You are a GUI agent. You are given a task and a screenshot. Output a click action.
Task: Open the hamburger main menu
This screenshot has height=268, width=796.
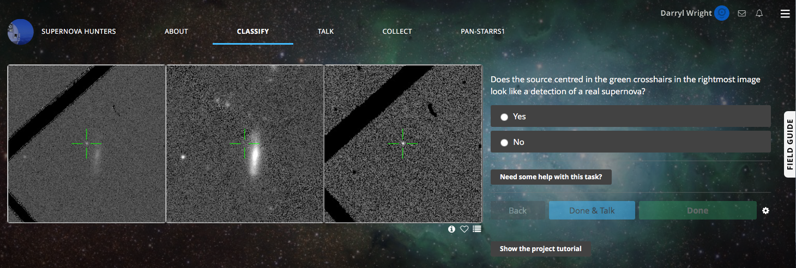coord(785,14)
